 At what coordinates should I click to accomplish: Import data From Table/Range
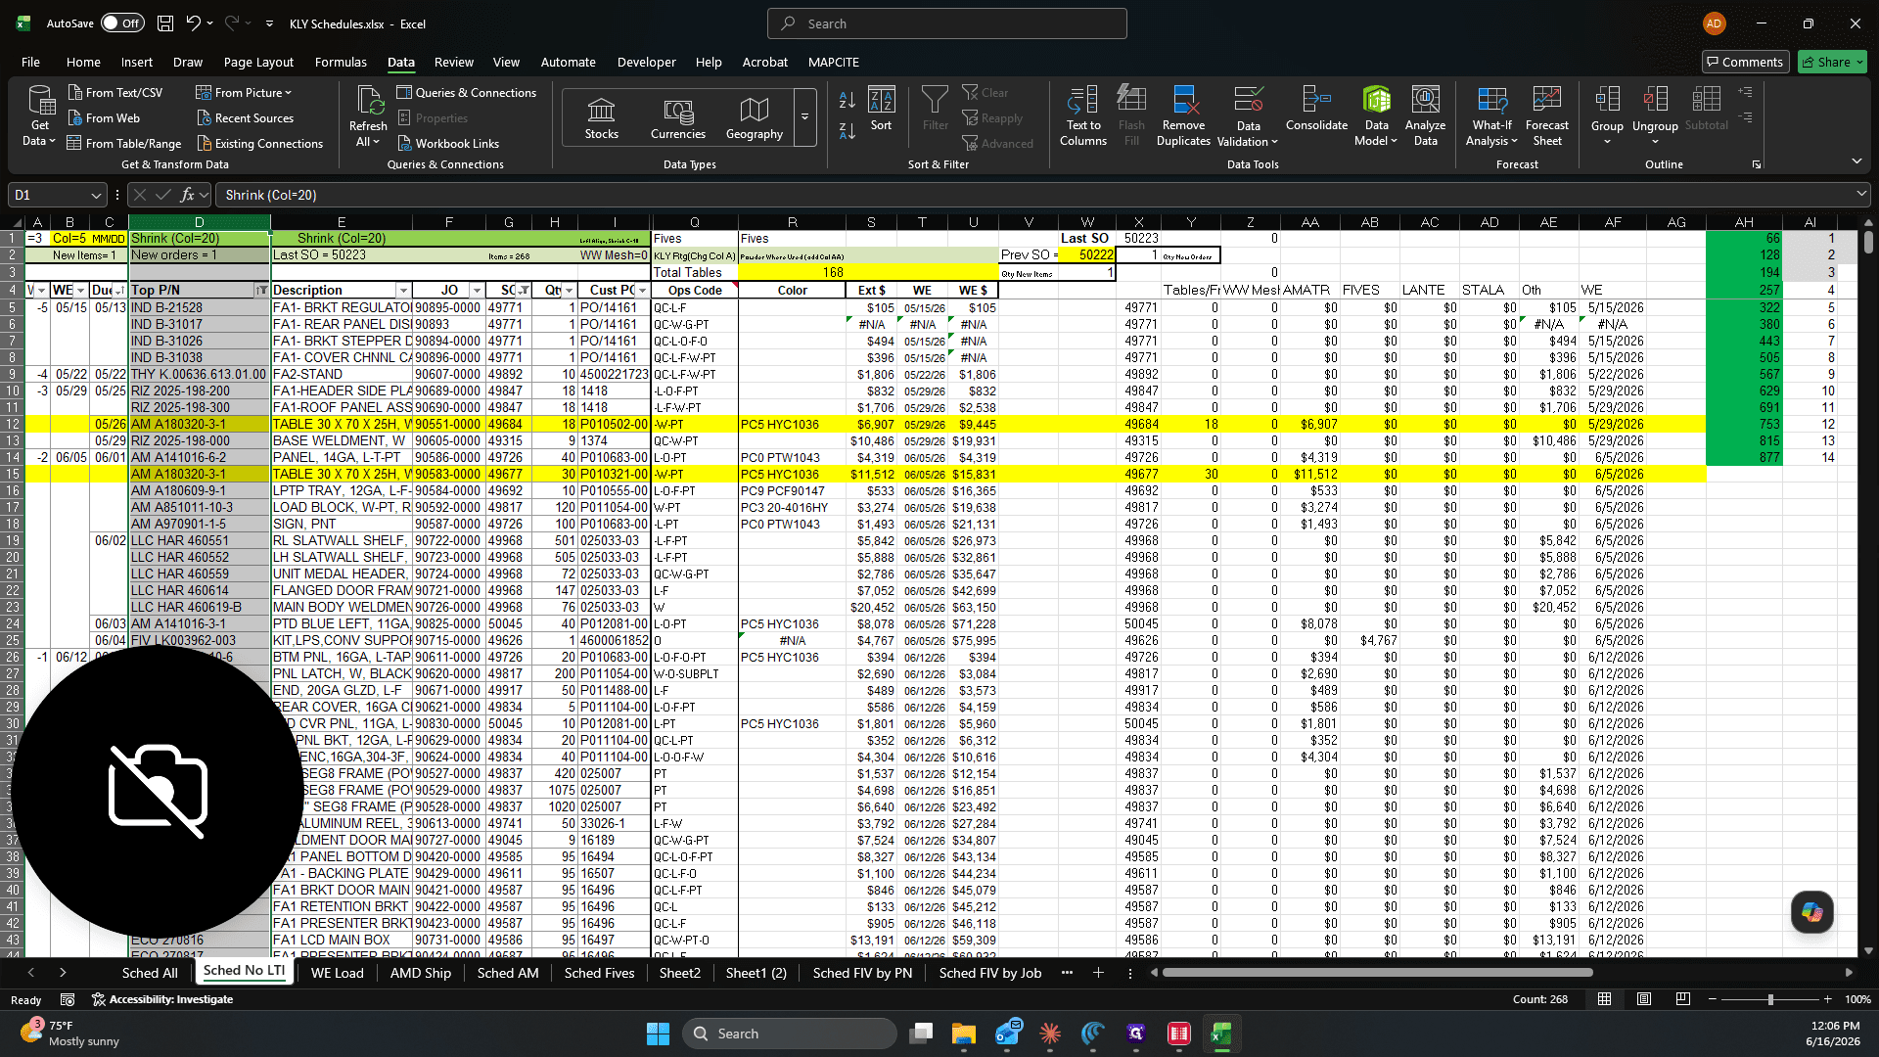tap(124, 143)
